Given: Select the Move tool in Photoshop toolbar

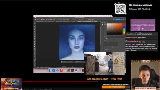Looking at the screenshot, I should click(34, 23).
